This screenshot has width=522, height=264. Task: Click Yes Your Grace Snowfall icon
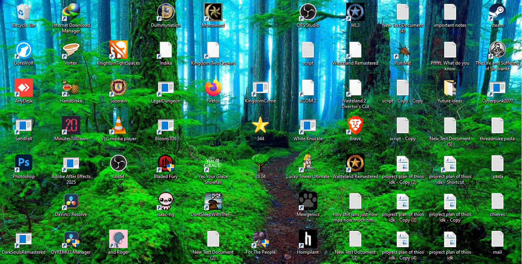(213, 163)
